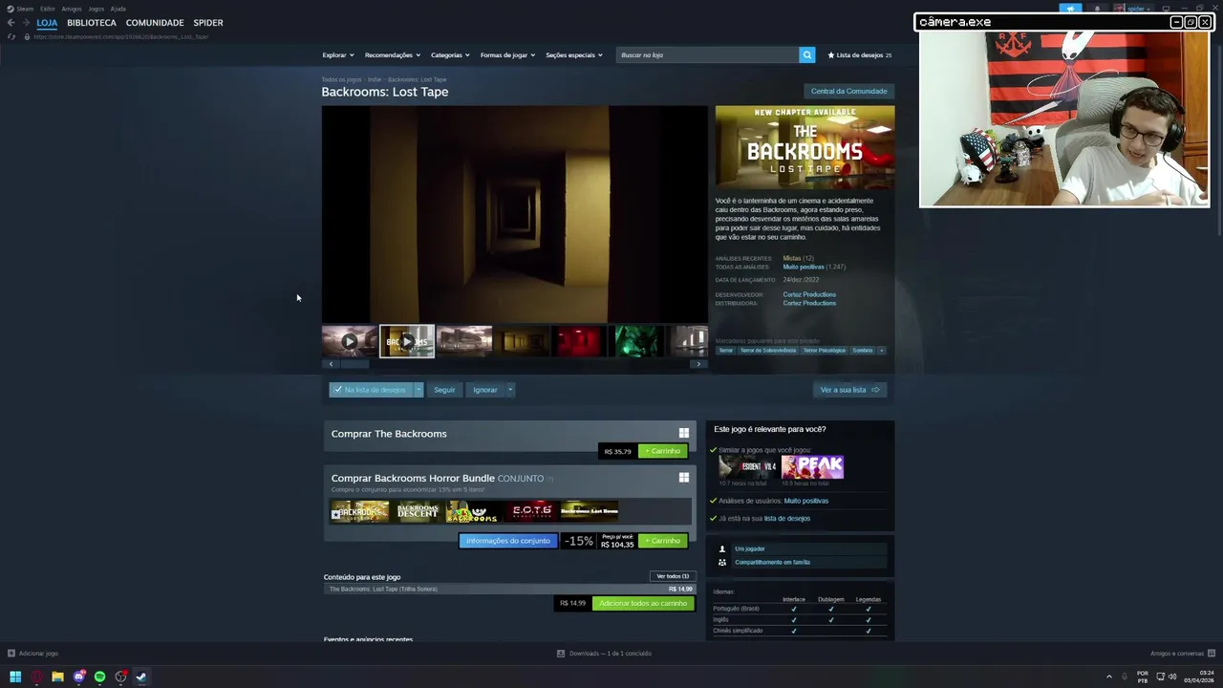1223x688 pixels.
Task: Click the Big Picture monitor icon
Action: click(1165, 9)
